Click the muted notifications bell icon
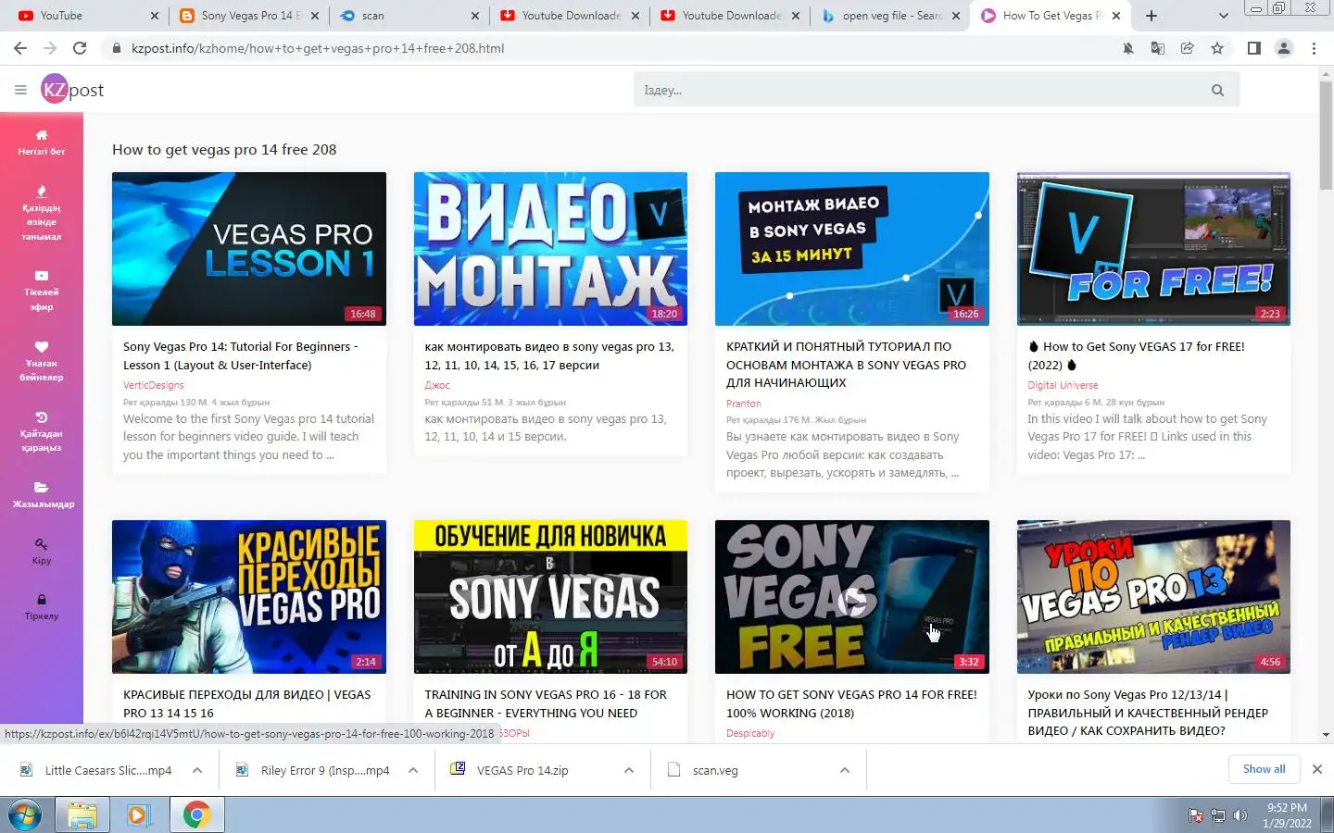1334x833 pixels. point(1128,48)
